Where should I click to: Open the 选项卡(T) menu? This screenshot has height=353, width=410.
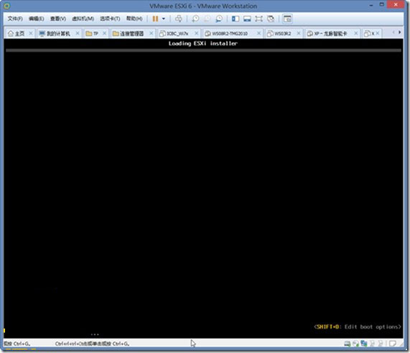(110, 19)
